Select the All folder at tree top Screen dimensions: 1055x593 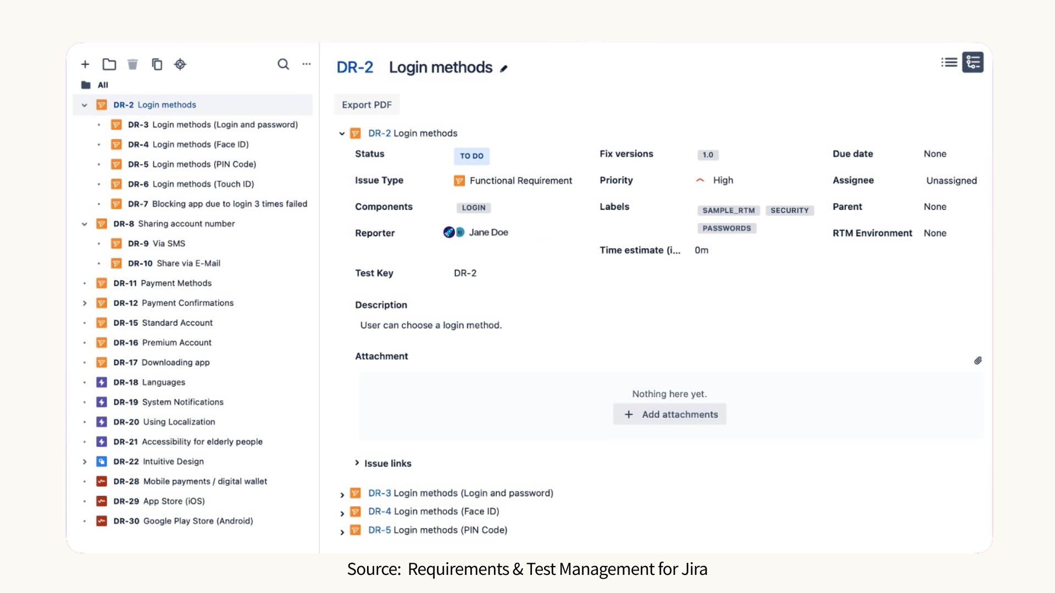pos(102,85)
